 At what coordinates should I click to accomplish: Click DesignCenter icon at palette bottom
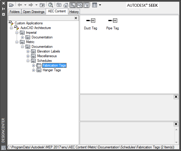tap(4, 148)
